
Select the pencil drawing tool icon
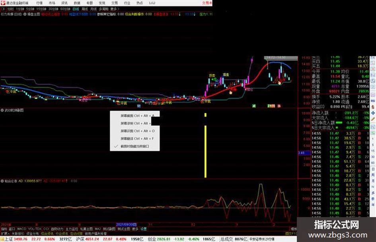coord(373,119)
